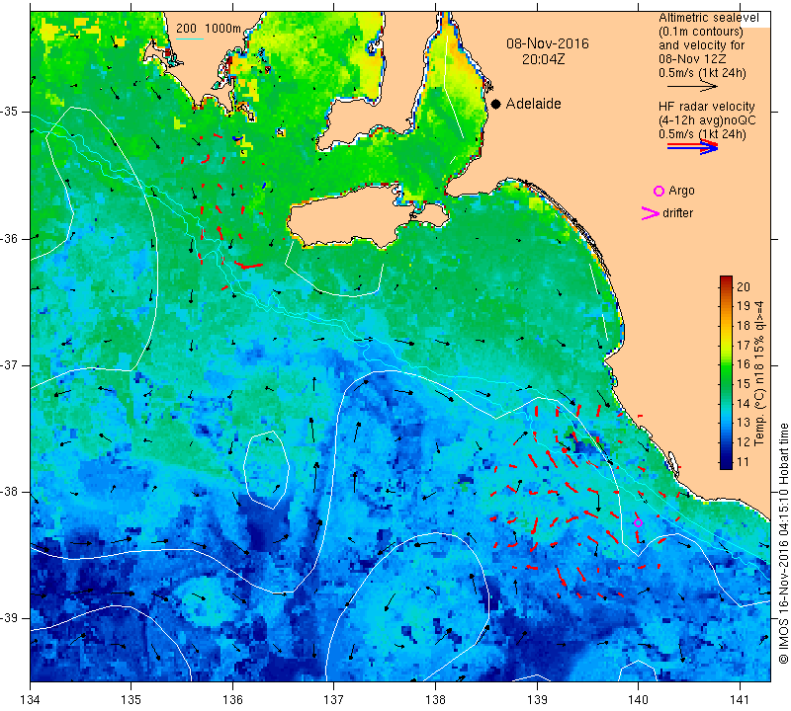
Task: Click the '08-Nov-2016' date text
Action: (x=548, y=43)
